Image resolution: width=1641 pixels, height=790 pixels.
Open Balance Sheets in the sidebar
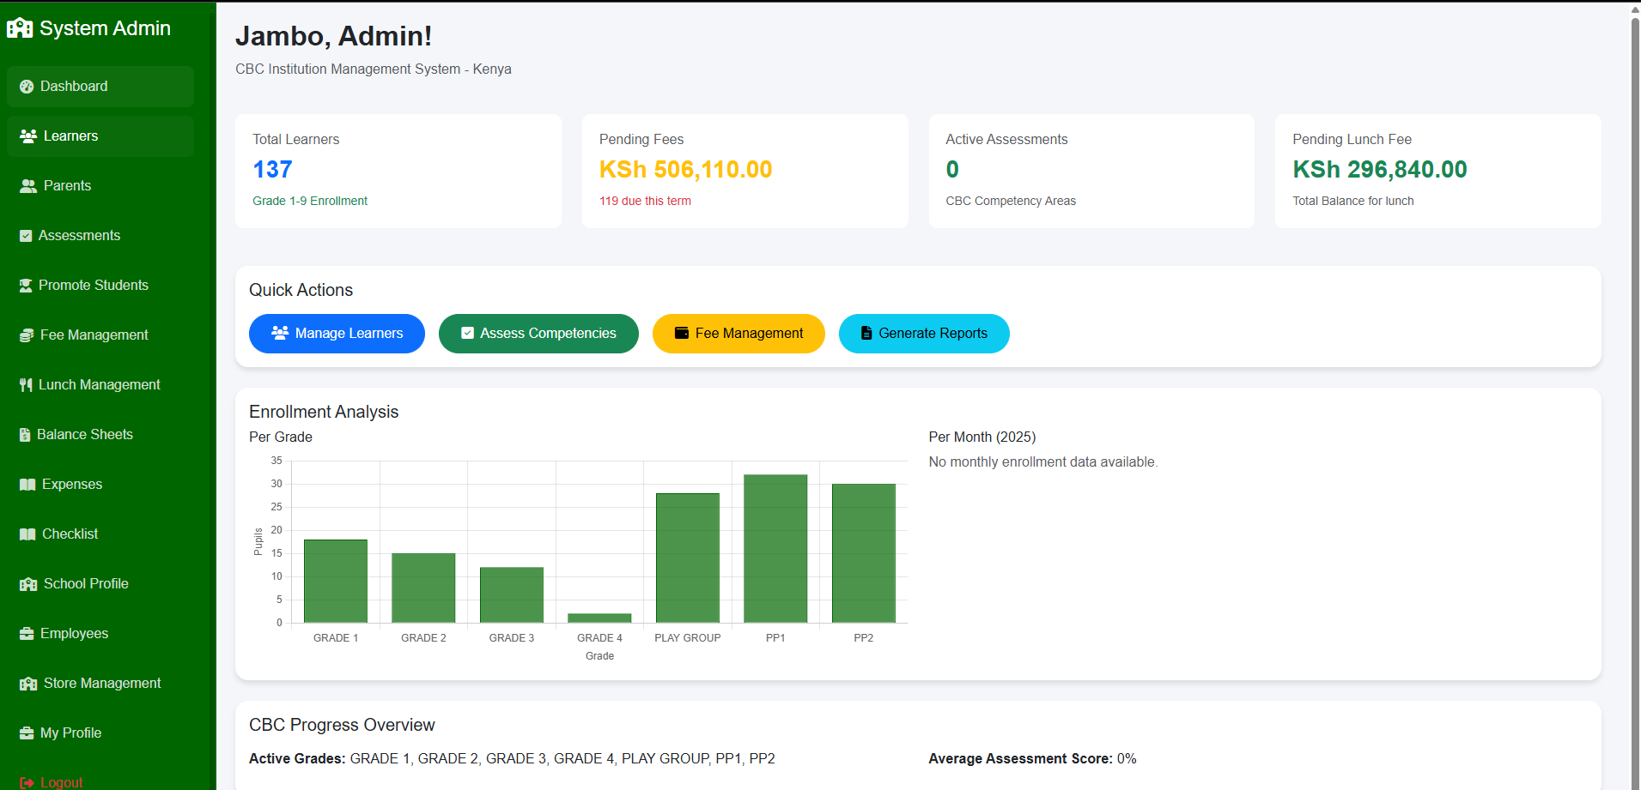[100, 435]
